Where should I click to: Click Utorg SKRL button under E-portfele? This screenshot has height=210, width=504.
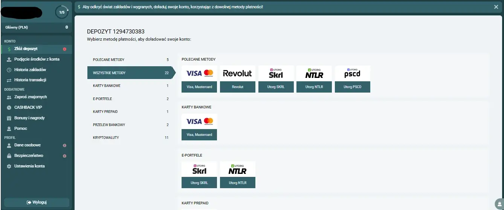(199, 183)
